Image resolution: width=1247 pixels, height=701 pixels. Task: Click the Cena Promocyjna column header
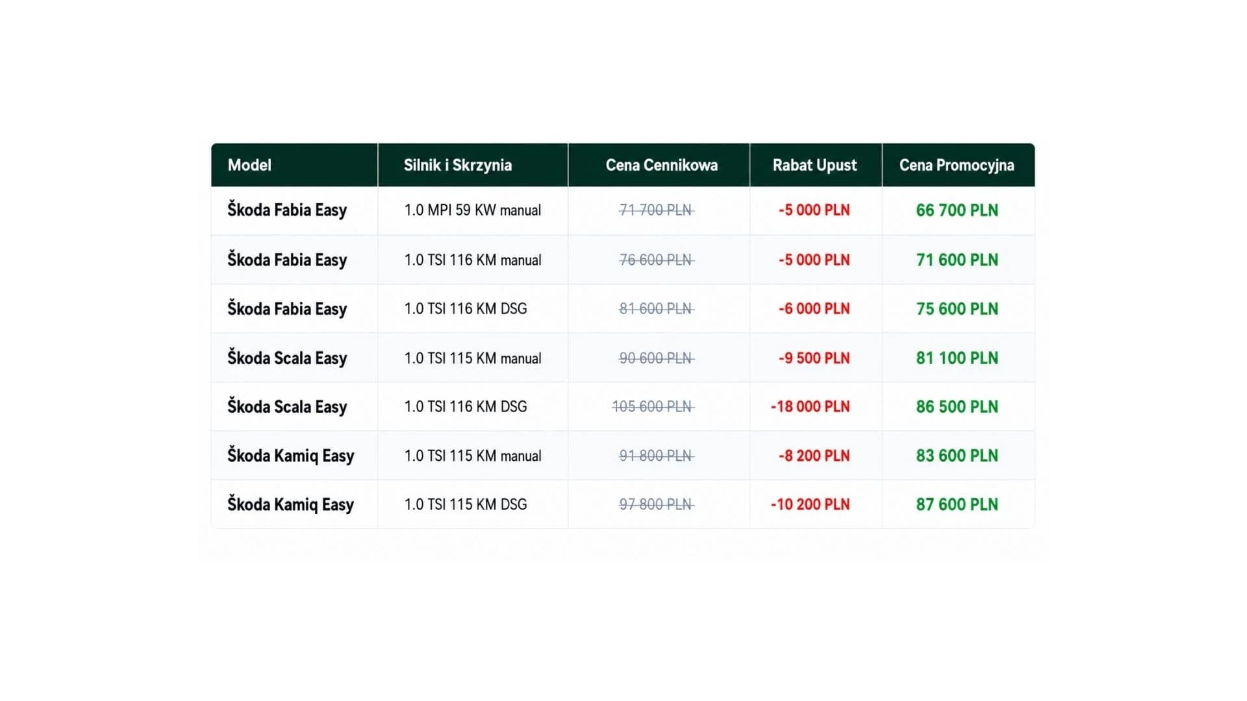pos(957,165)
